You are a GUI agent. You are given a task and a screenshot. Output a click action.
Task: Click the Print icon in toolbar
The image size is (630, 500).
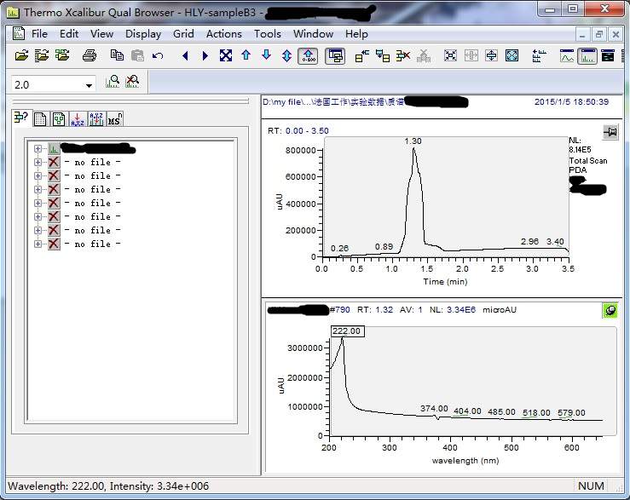pyautogui.click(x=89, y=55)
